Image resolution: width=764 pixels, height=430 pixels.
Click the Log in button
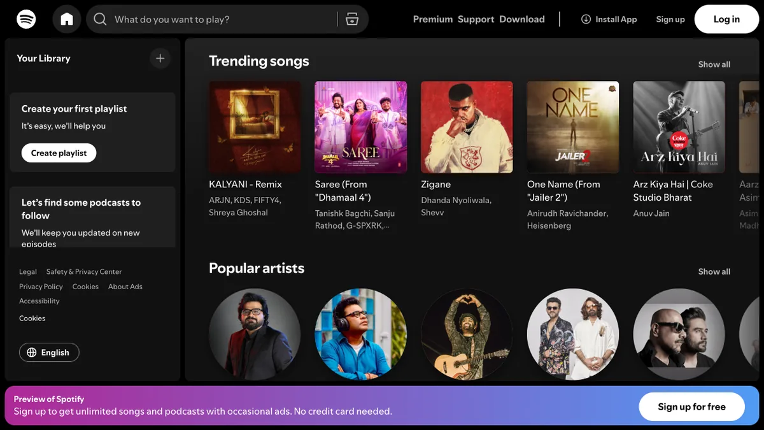click(726, 19)
